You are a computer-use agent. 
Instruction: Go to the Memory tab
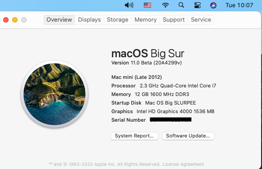[x=146, y=20]
